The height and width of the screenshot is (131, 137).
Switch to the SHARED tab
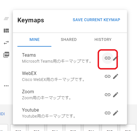point(69,39)
